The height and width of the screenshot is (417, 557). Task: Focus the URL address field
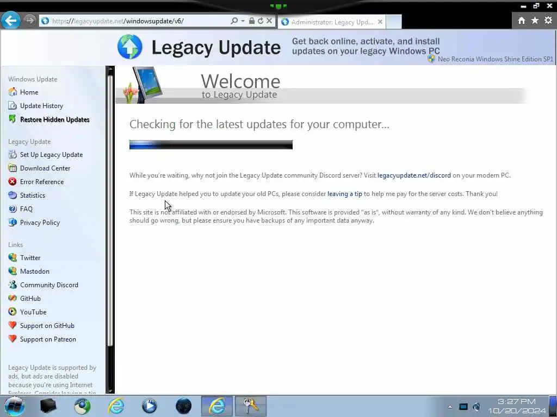click(x=140, y=21)
